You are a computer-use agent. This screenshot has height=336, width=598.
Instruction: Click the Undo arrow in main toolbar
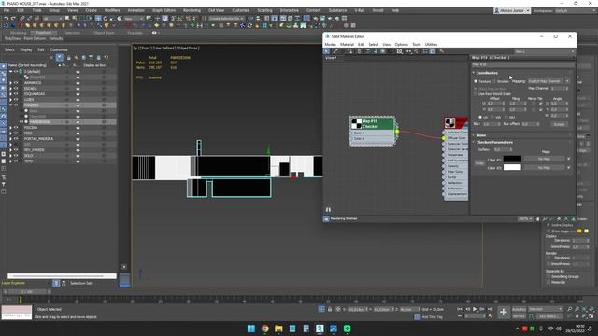(x=7, y=19)
